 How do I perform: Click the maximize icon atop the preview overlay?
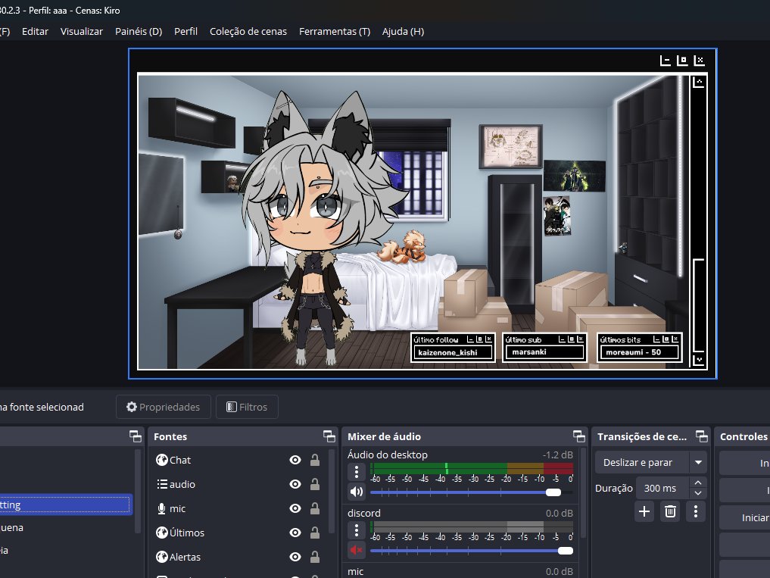pyautogui.click(x=682, y=61)
